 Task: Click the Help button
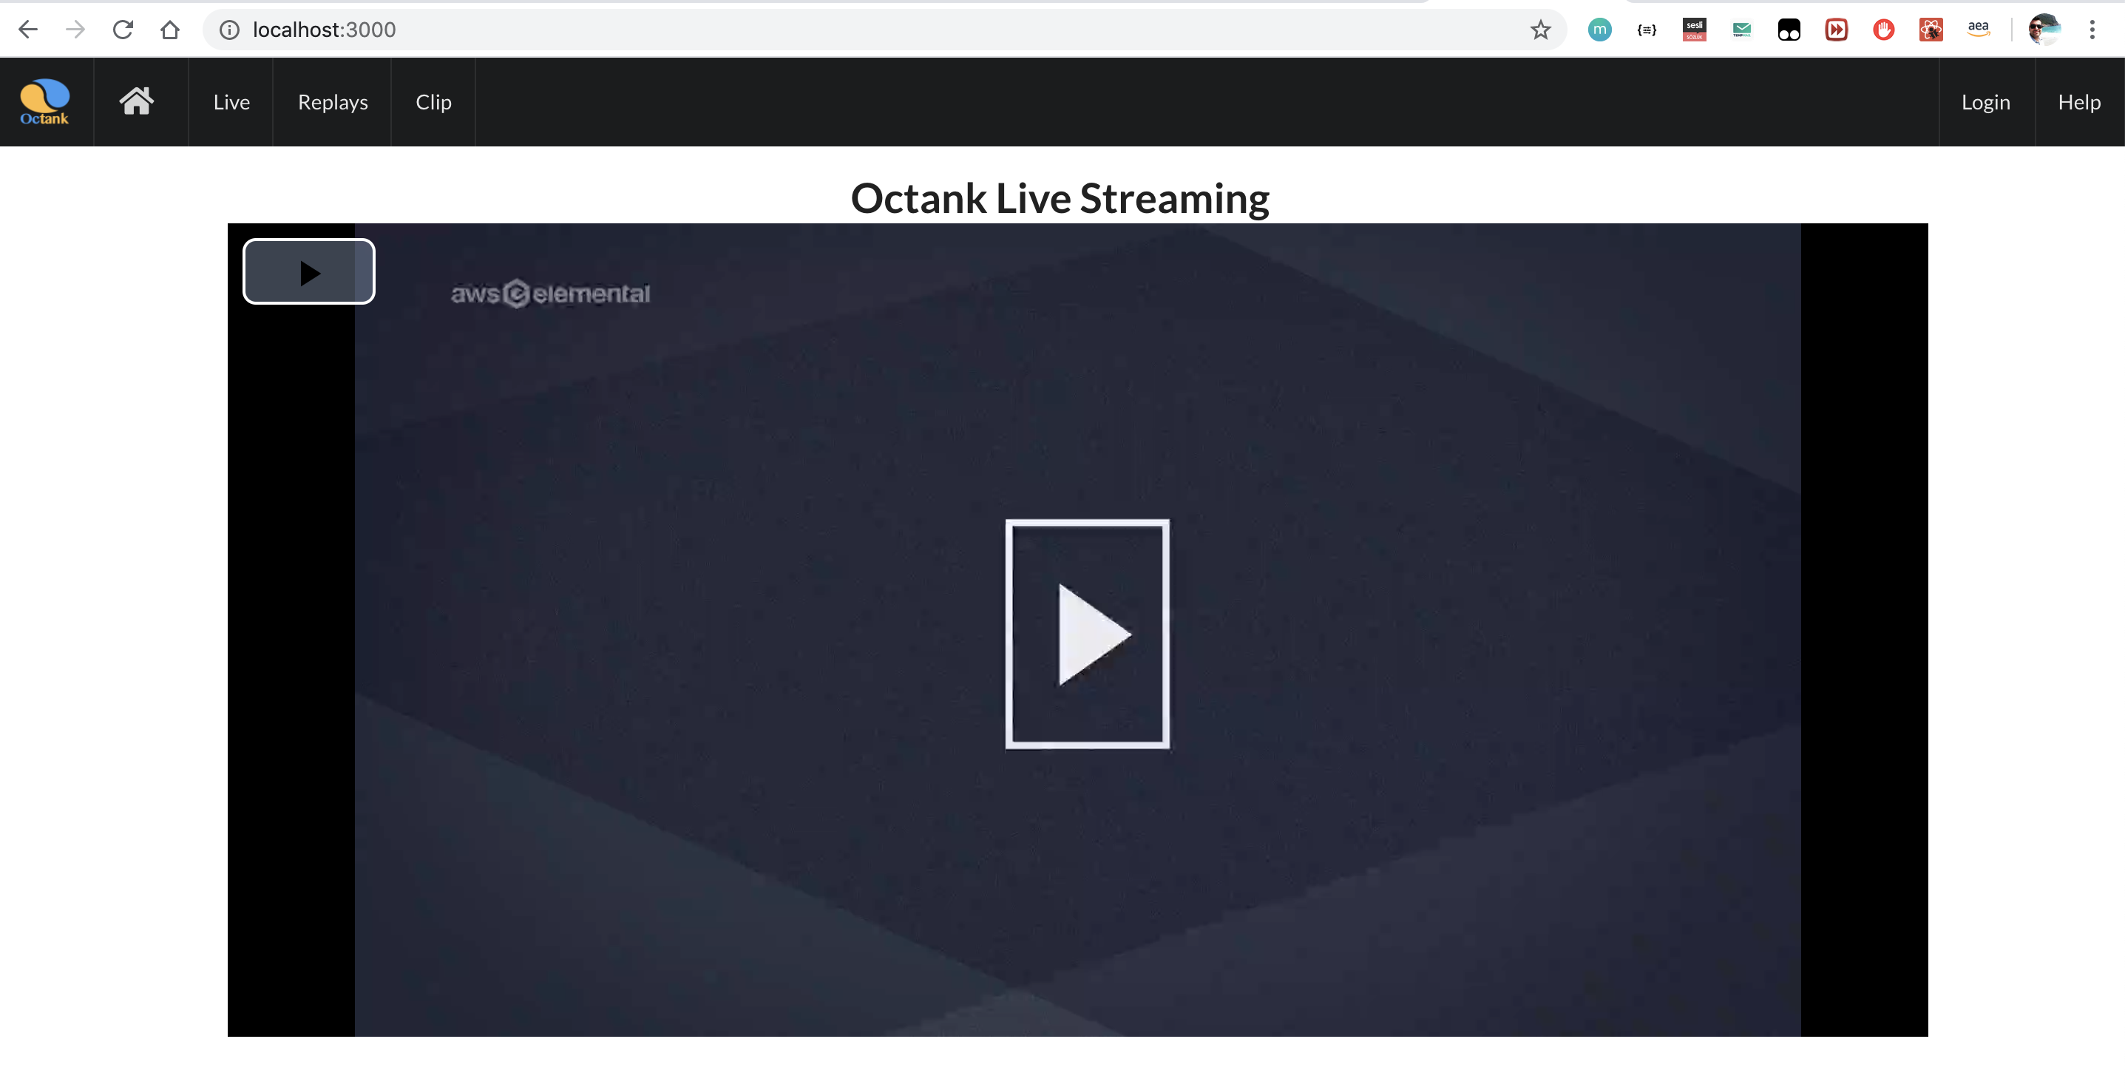click(2081, 100)
